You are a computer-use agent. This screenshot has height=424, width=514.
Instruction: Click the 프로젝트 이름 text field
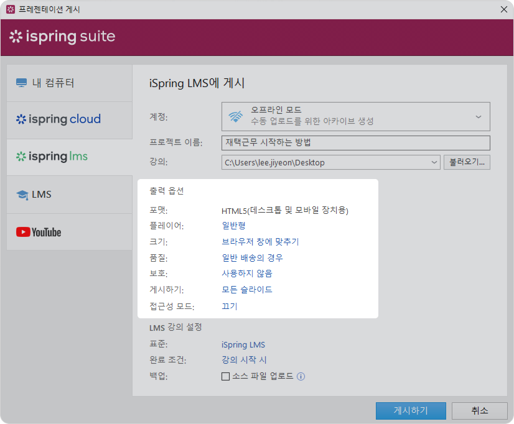pyautogui.click(x=355, y=143)
